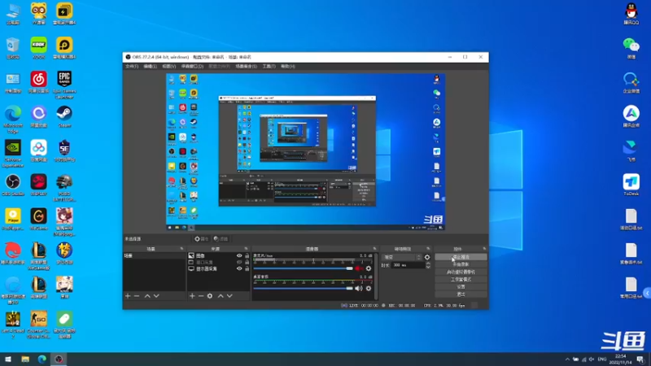Move the scene up in the Scenes panel
651x366 pixels.
(147, 296)
